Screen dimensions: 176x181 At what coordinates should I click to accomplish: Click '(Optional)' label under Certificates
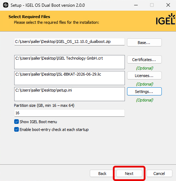click(x=144, y=68)
